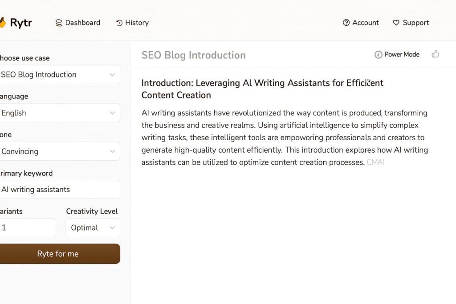Screen dimensions: 456x304
Task: Click the Account question mark icon
Action: coord(346,23)
